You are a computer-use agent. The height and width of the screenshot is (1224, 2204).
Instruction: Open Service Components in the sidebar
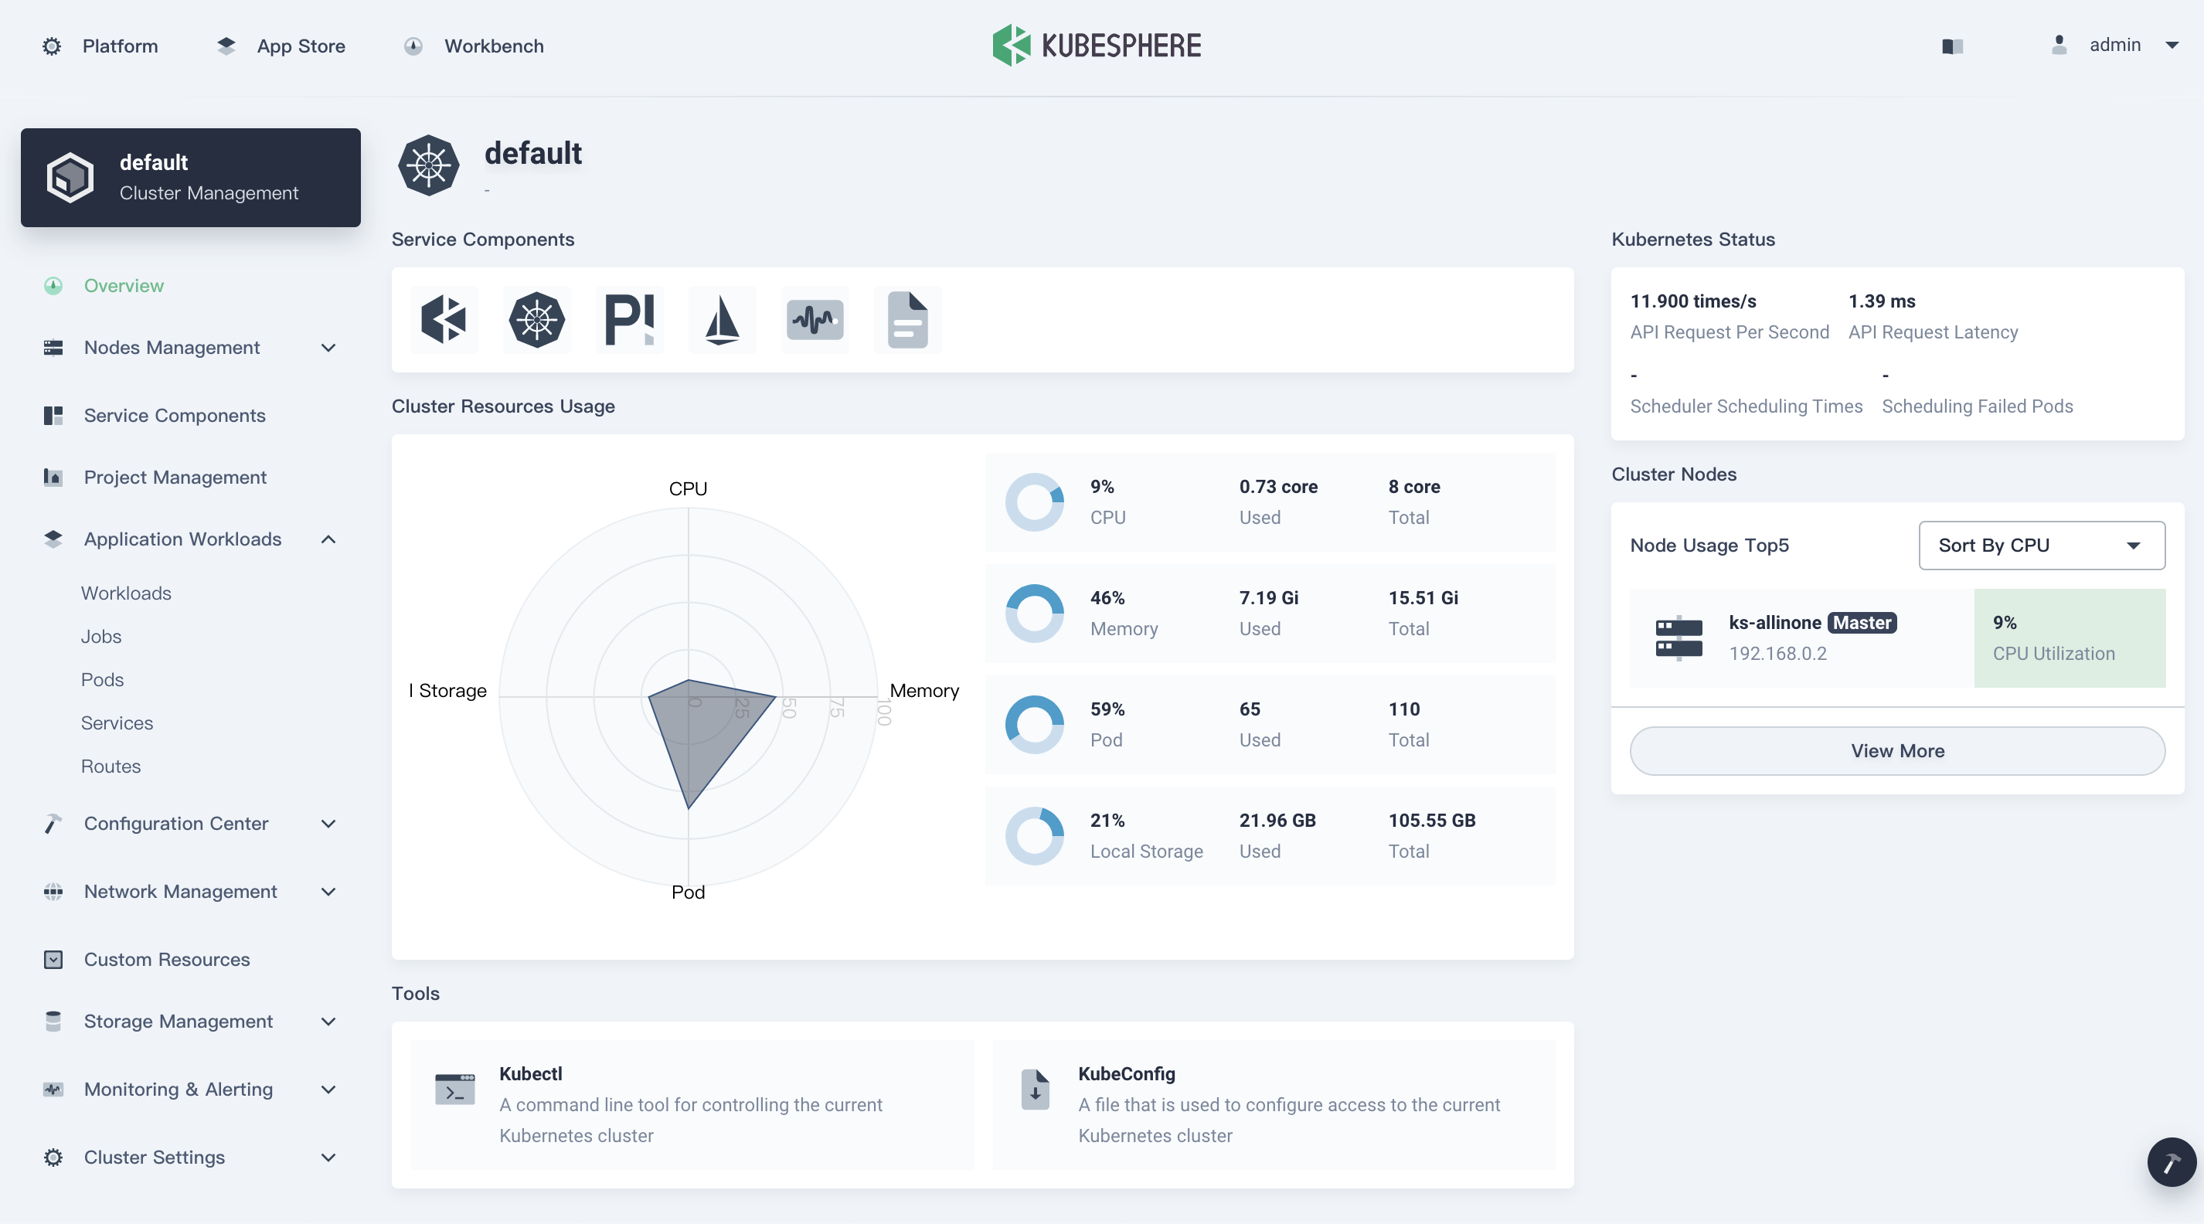pyautogui.click(x=175, y=416)
